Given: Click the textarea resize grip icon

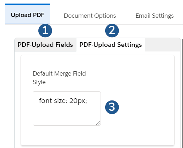Looking at the screenshot, I should (x=98, y=123).
